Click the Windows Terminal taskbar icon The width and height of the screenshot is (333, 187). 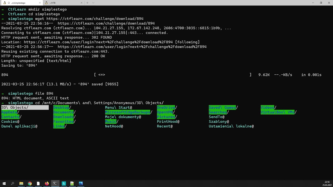tap(55, 184)
